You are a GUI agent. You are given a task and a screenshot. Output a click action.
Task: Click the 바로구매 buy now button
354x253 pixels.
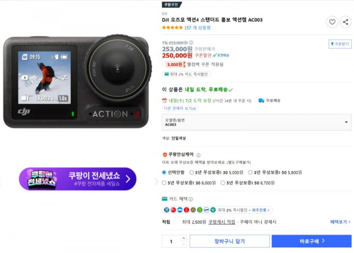(x=312, y=241)
